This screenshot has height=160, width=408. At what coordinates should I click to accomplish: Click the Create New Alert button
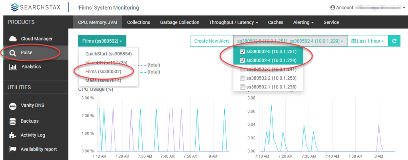[x=212, y=41]
